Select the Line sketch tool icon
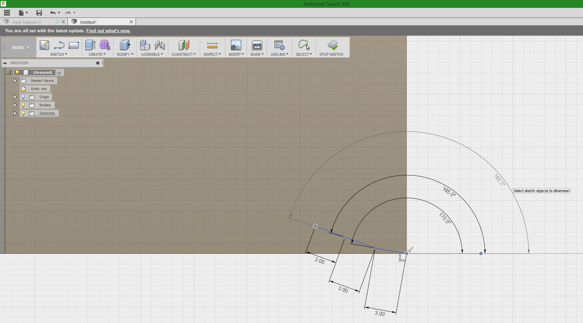 59,45
